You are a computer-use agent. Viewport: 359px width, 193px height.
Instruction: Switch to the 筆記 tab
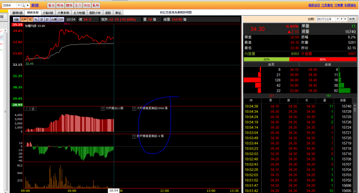(x=118, y=13)
